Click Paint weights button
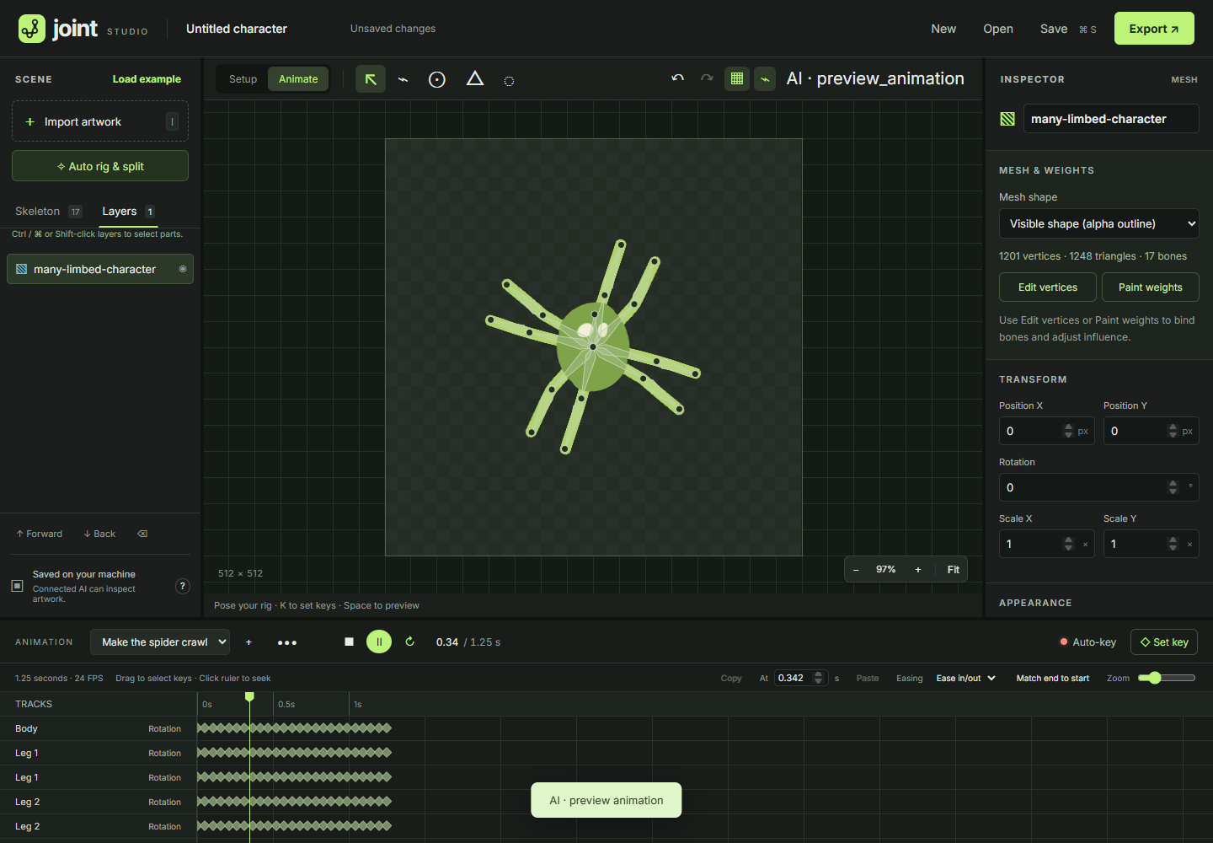 click(1151, 287)
